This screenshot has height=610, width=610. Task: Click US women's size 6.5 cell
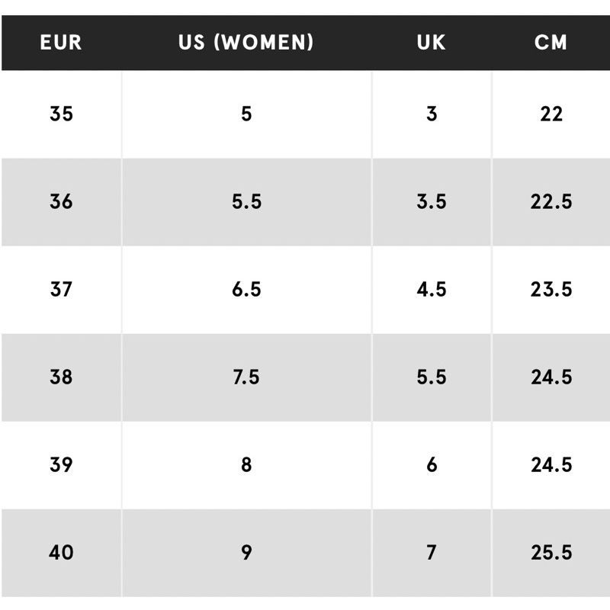(246, 290)
